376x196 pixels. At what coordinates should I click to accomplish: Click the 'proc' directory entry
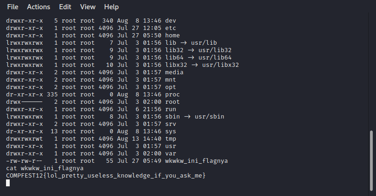(x=173, y=95)
